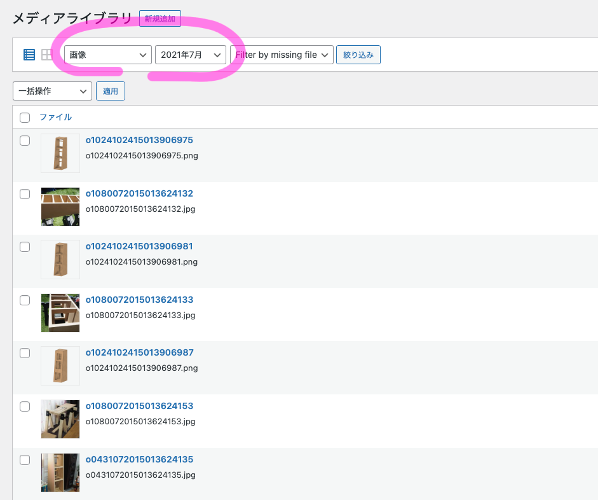The width and height of the screenshot is (598, 500).
Task: Click thumbnail of o1024102415013906975.png
Action: coord(60,153)
